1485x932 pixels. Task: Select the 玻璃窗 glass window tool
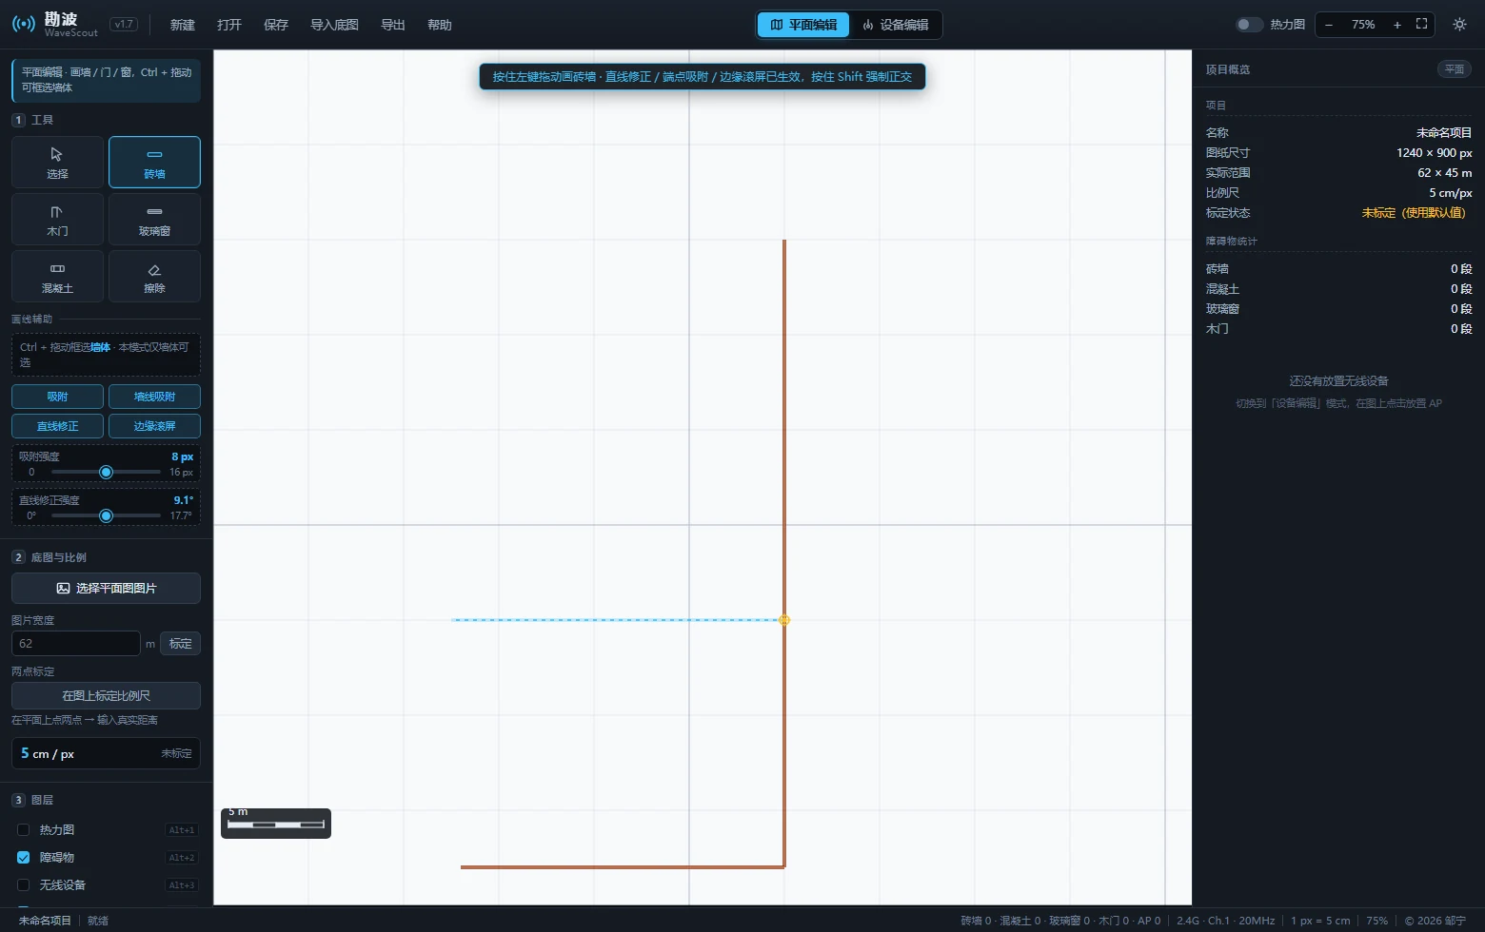tap(154, 220)
